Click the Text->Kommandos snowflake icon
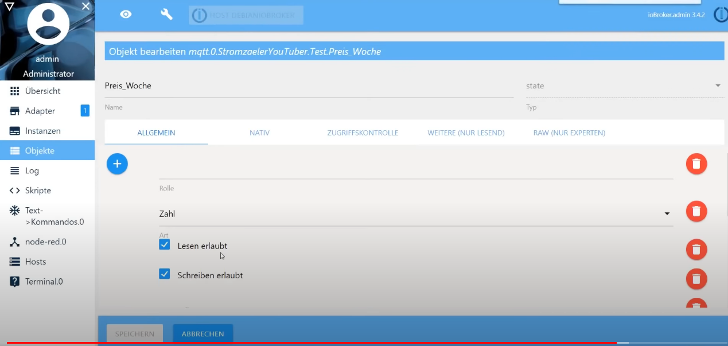Viewport: 728px width, 346px height. click(x=15, y=211)
